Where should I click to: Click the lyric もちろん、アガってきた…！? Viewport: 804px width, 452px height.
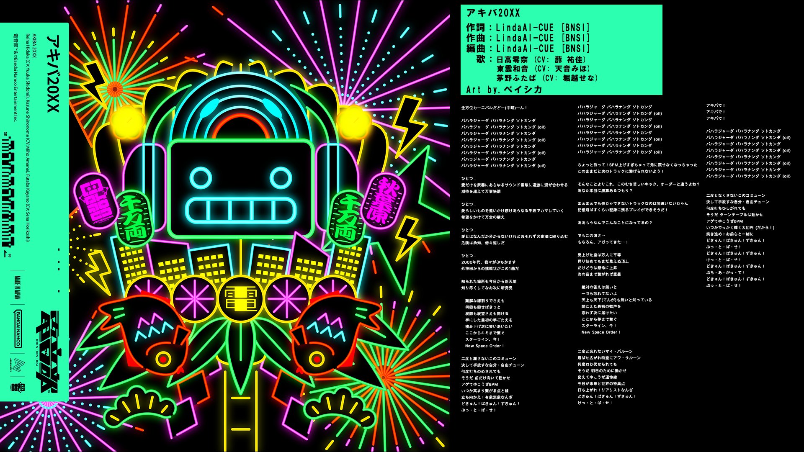[x=603, y=242]
